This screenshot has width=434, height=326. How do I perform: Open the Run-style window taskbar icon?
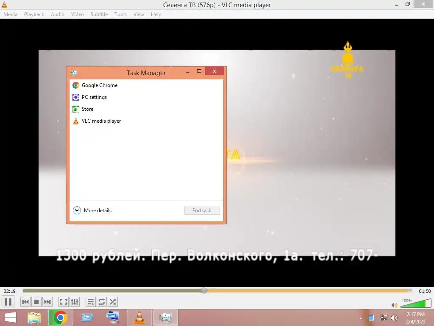click(x=87, y=318)
